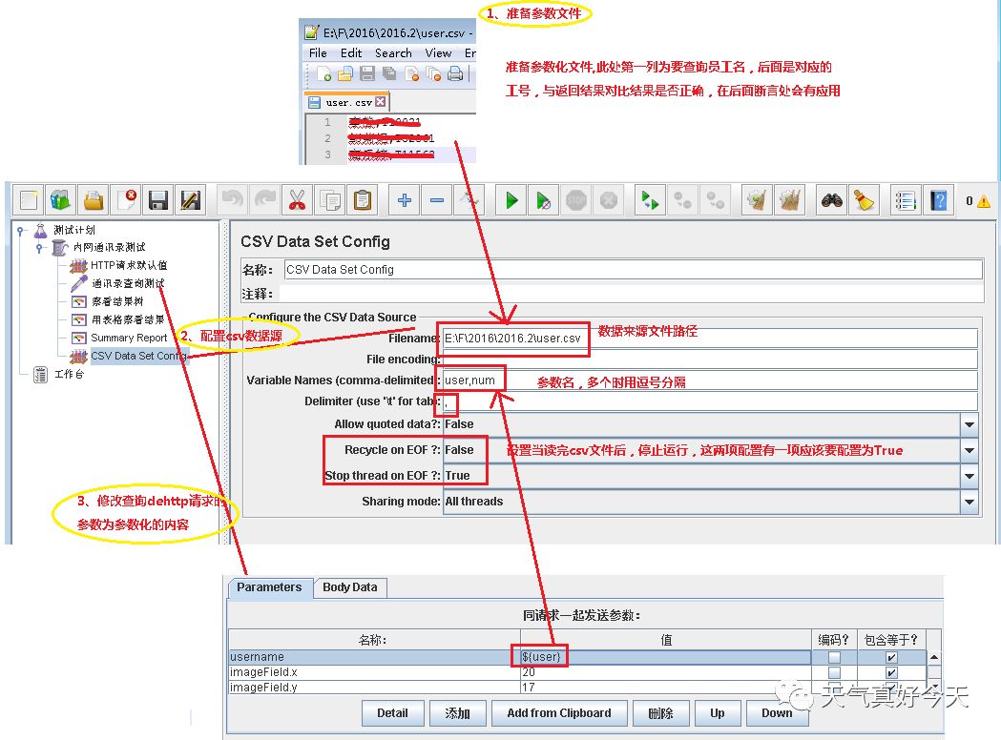This screenshot has width=1001, height=740.
Task: Open the Recycle on EOF dropdown
Action: pos(970,450)
